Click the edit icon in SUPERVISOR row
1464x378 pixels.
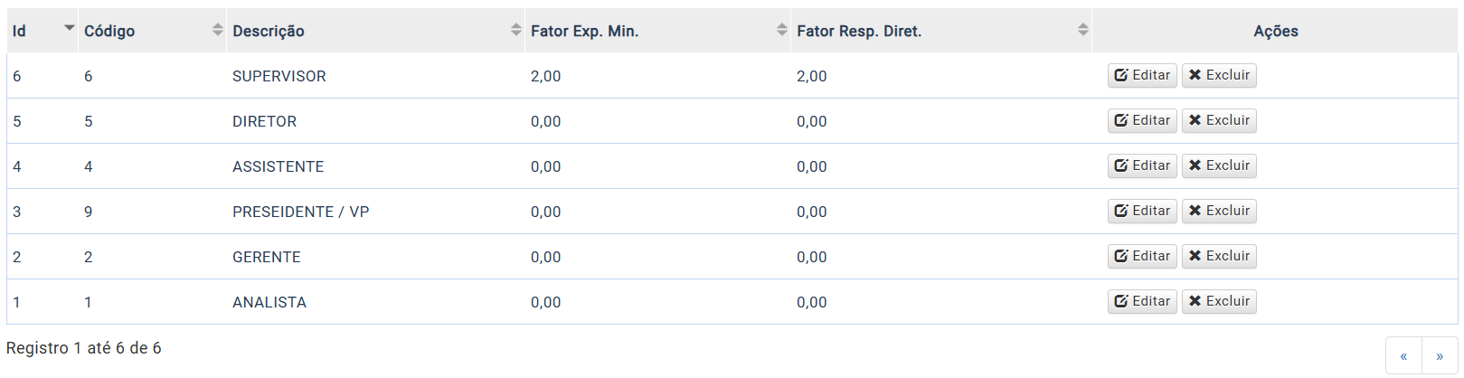pyautogui.click(x=1121, y=75)
